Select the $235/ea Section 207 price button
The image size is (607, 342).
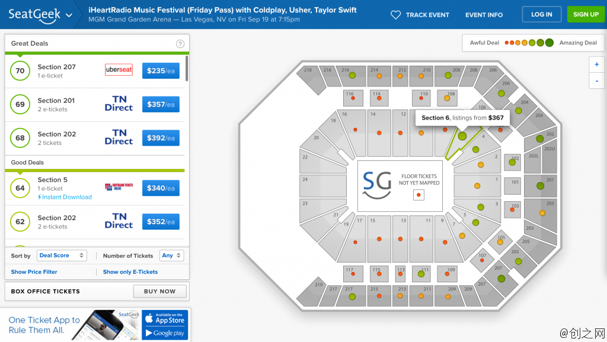[161, 71]
